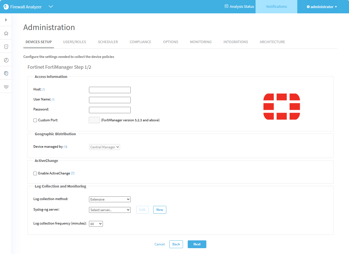
Task: Click the help icon beside User Name
Action: 53,100
